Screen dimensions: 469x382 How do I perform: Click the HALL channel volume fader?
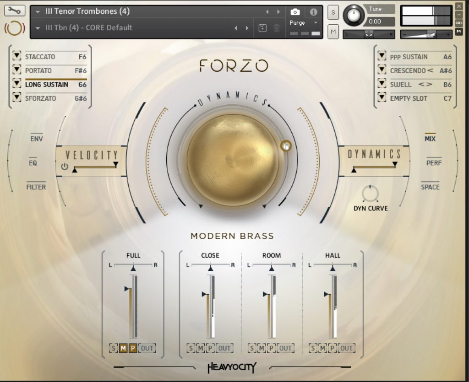point(330,306)
